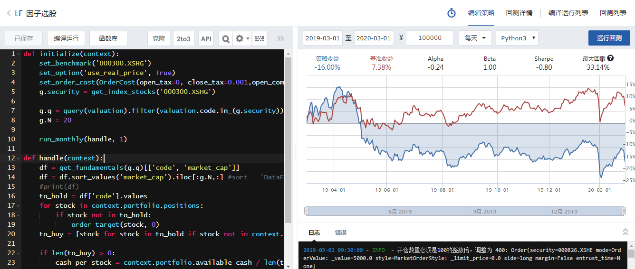Click the stopwatch timer icon

click(452, 13)
